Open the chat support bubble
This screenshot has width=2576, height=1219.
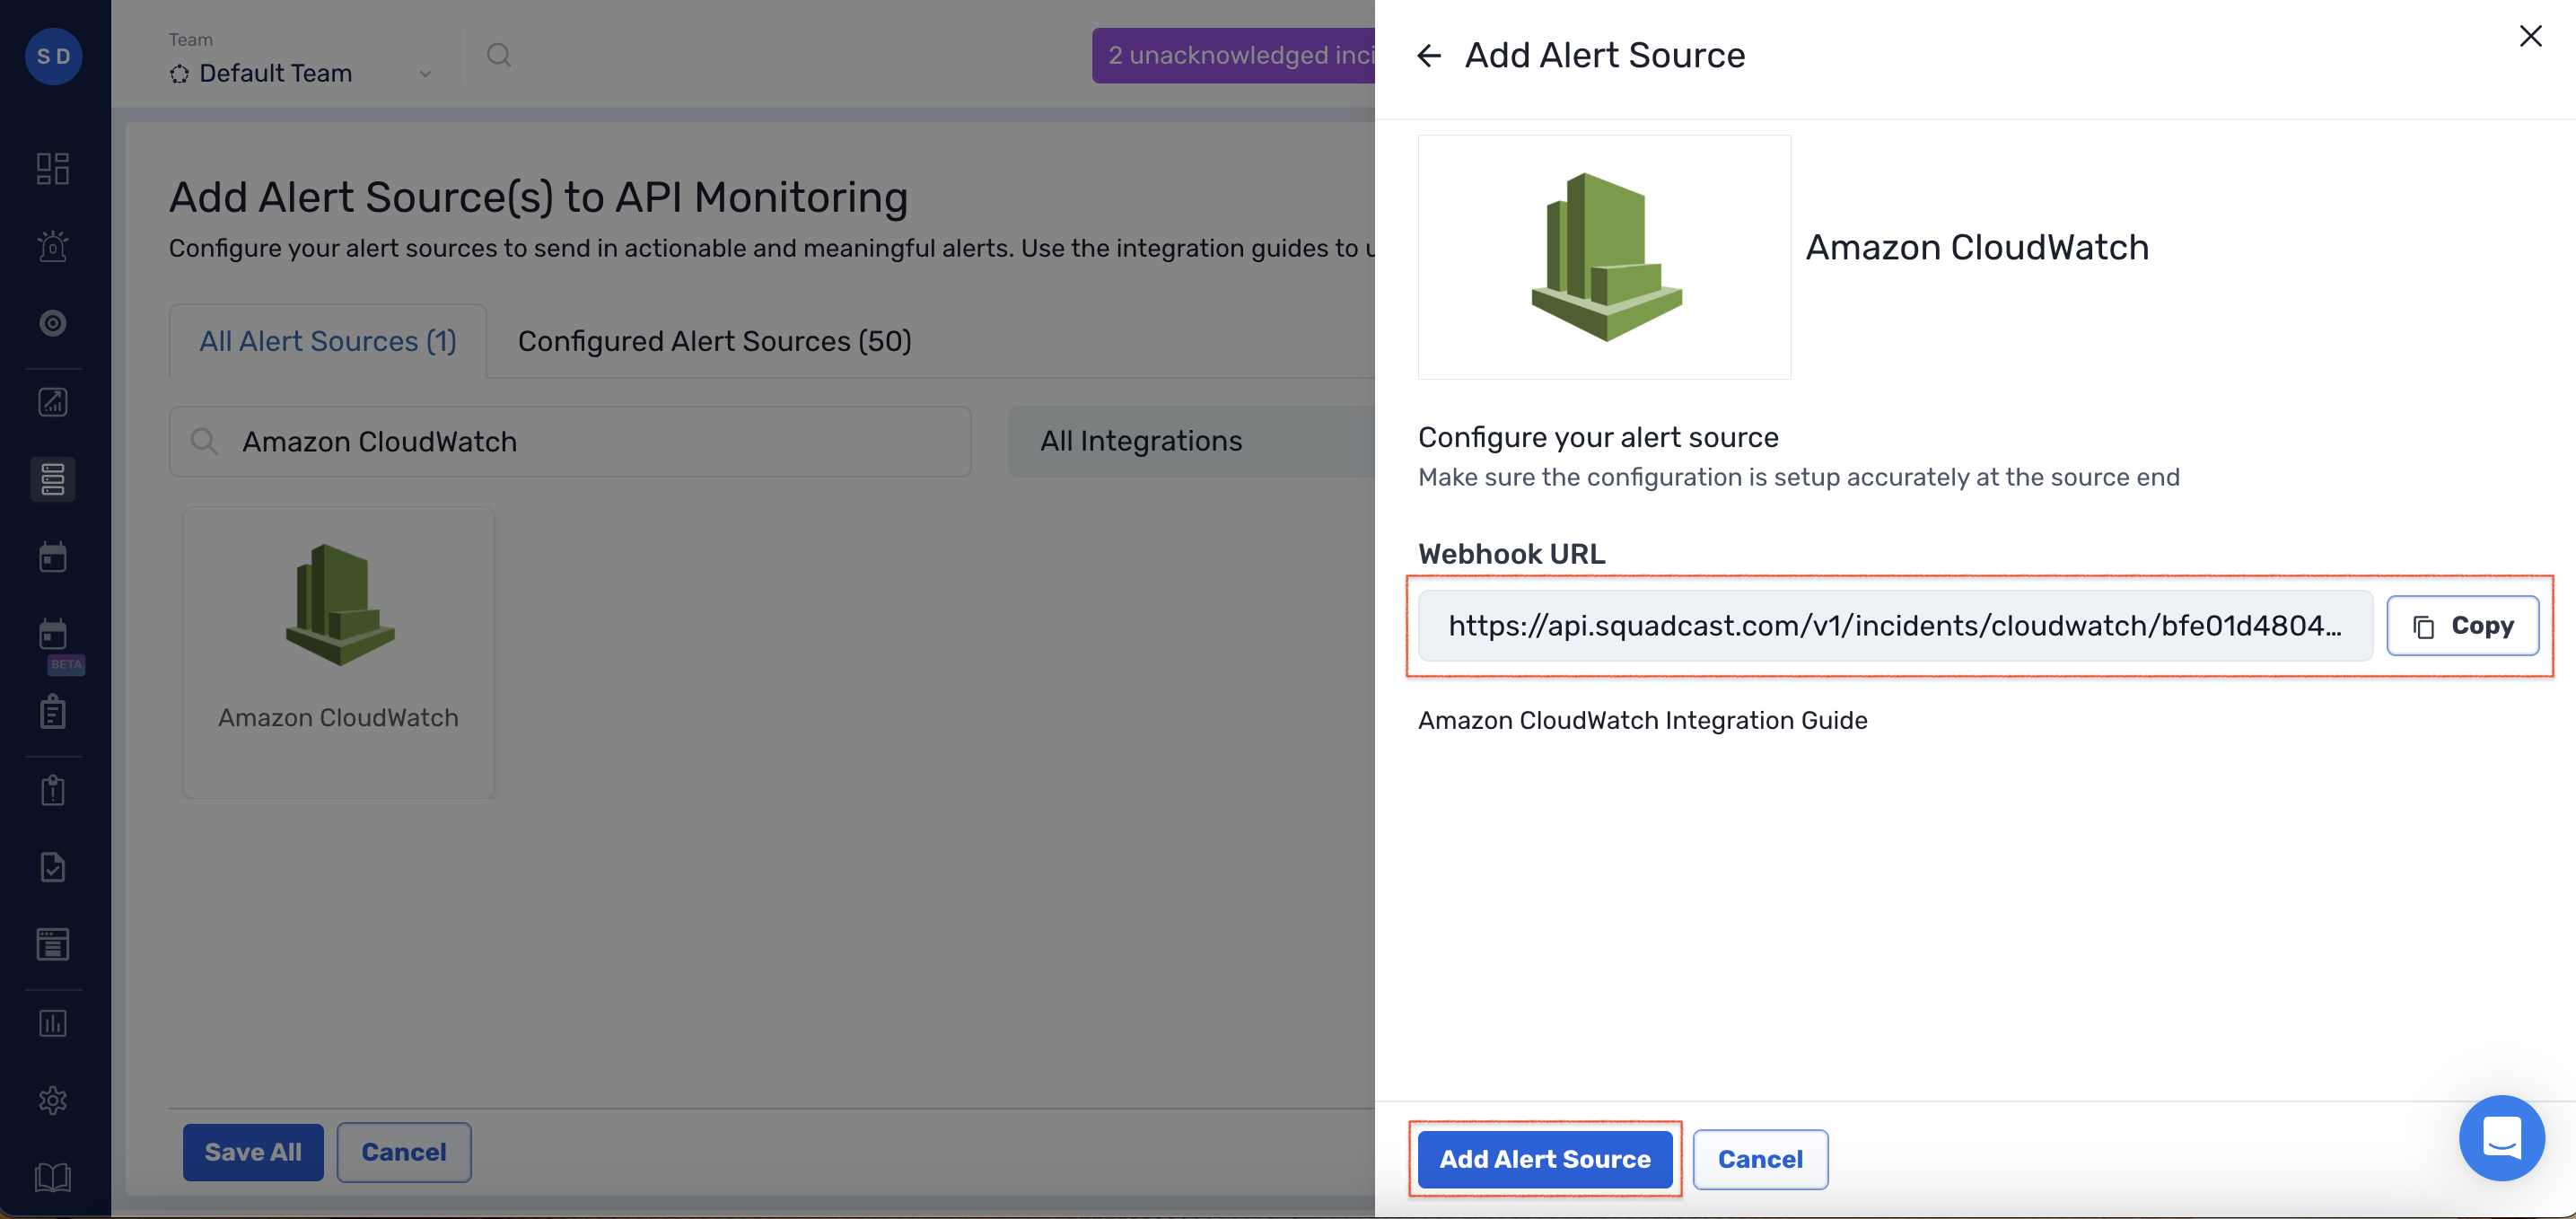[2502, 1137]
